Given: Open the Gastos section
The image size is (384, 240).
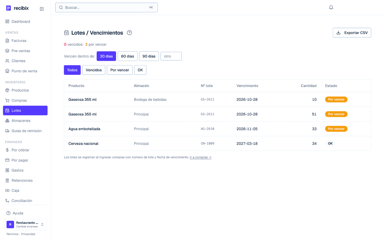Looking at the screenshot, I should [x=25, y=170].
